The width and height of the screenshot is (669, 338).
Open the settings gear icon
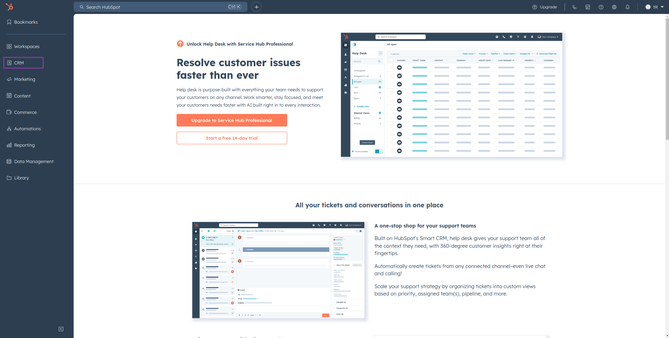(x=614, y=7)
